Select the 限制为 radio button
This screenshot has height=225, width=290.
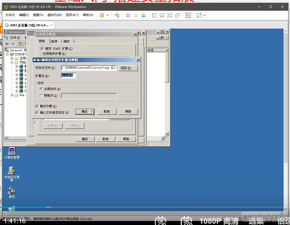coord(41,96)
